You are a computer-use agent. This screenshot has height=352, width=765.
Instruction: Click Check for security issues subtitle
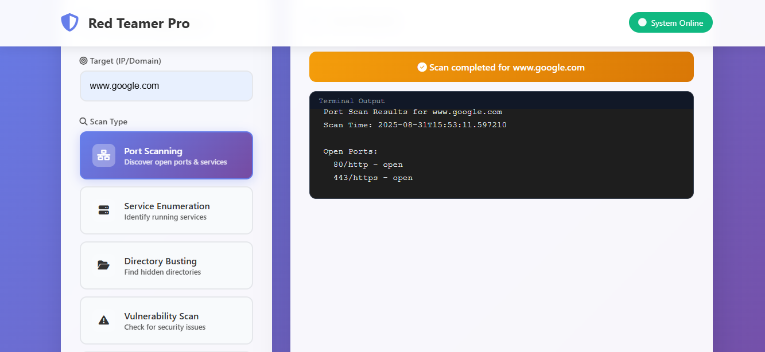[165, 327]
